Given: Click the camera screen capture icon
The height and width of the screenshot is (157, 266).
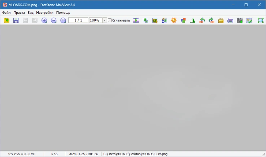Looking at the screenshot, I should click(x=240, y=21).
